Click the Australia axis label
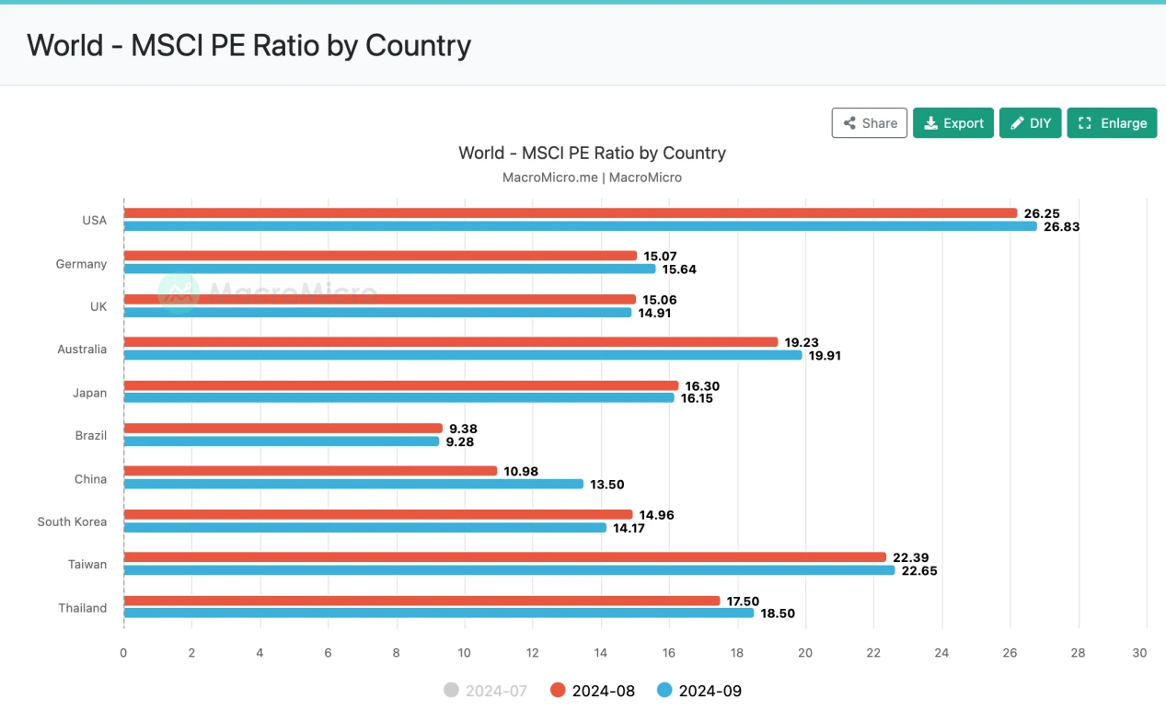 (83, 350)
